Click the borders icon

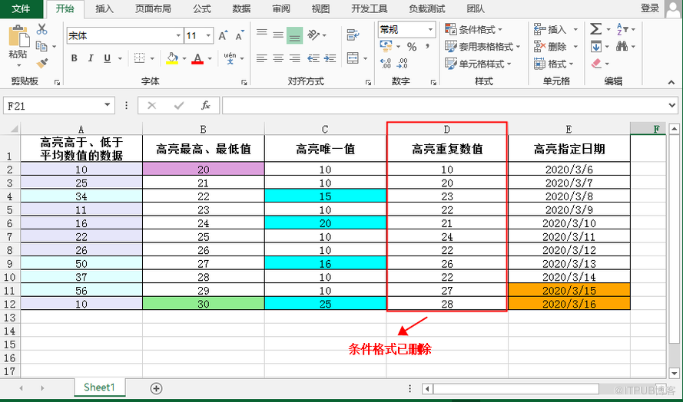click(x=139, y=58)
